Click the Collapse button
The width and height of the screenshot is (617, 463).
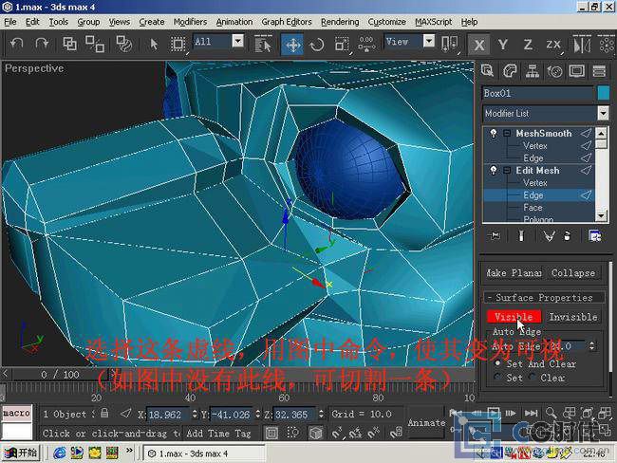573,272
